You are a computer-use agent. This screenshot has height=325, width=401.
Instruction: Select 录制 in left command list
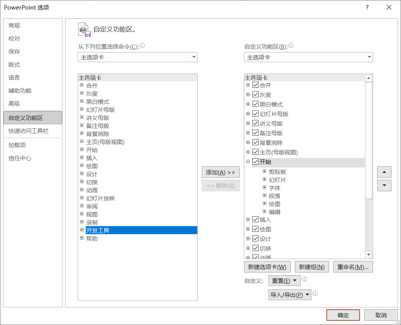tap(92, 222)
